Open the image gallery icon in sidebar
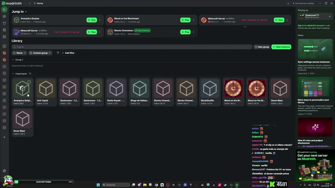 [x=4, y=30]
